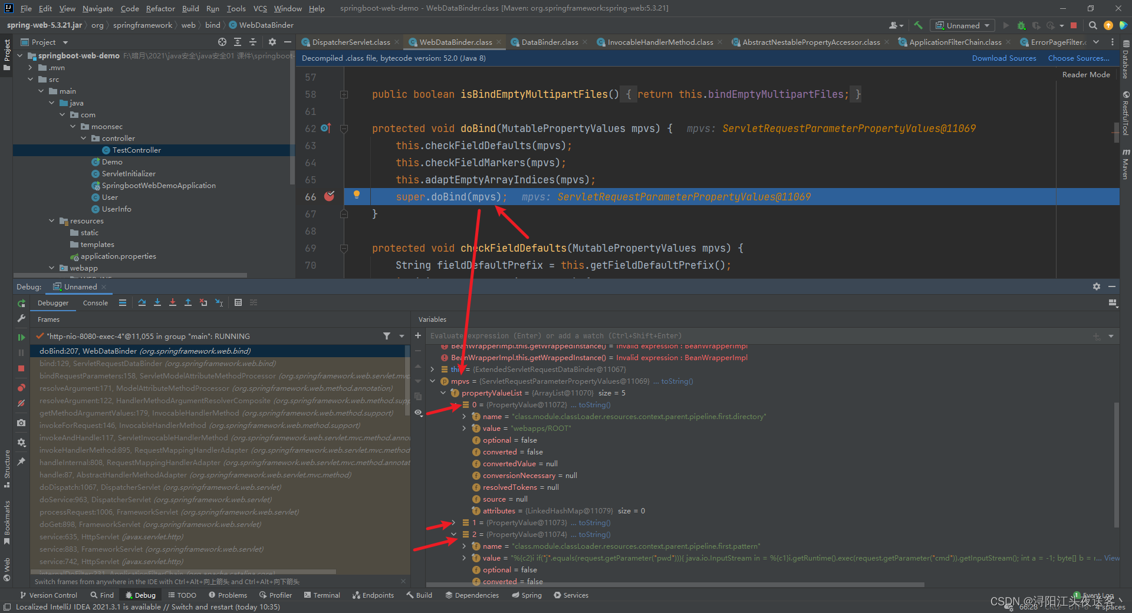Toggle breakpoint on line 66
This screenshot has height=613, width=1132.
tap(329, 196)
